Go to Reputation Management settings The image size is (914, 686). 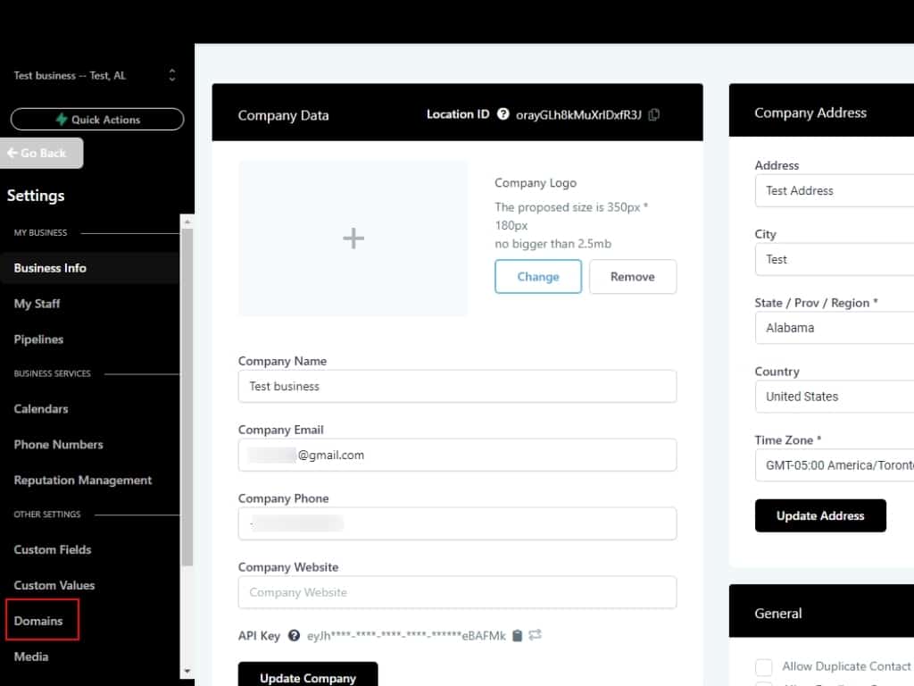click(83, 481)
